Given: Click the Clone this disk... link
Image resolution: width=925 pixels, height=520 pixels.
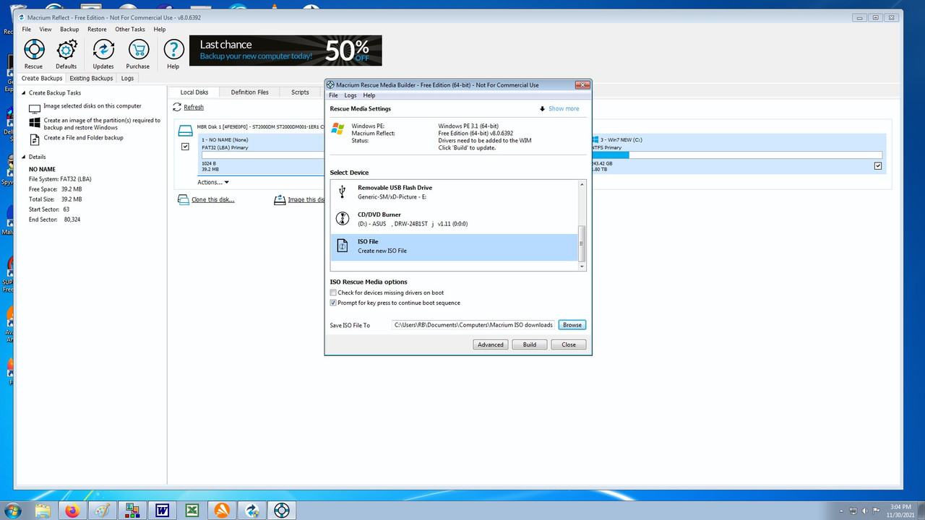Looking at the screenshot, I should tap(212, 200).
